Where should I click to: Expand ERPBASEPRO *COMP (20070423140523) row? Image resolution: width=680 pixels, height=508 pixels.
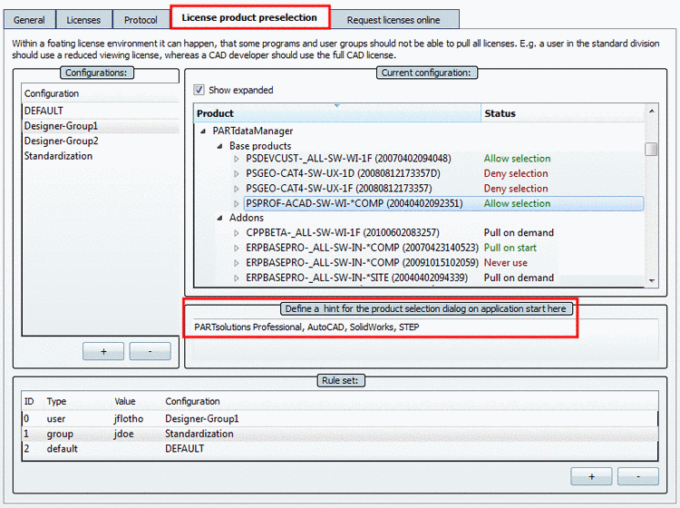(x=237, y=249)
